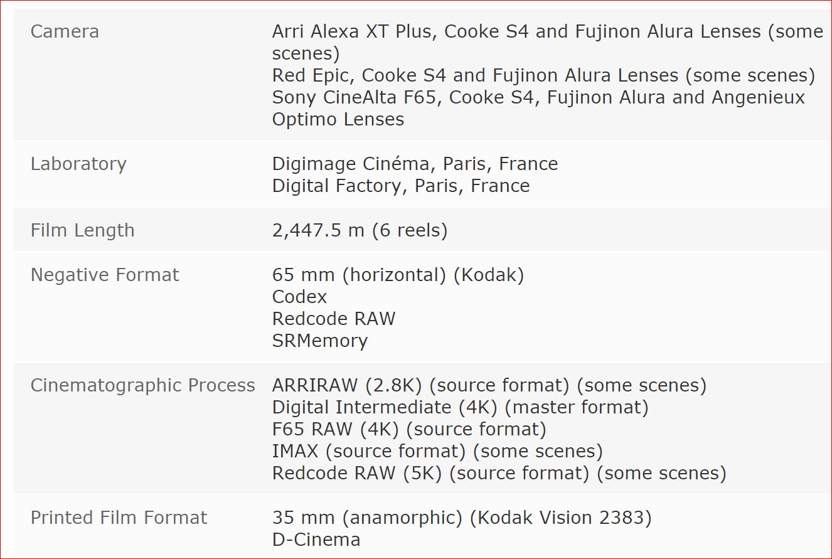Open the 35 mm (anamorphic) Kodak Vision entry
Screen dimensions: 832x559
(x=462, y=518)
